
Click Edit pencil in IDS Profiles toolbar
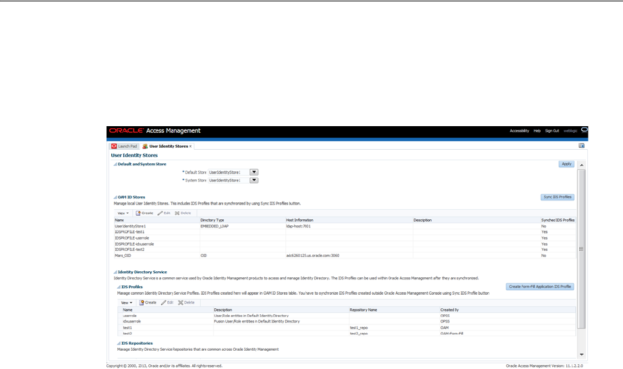click(164, 303)
